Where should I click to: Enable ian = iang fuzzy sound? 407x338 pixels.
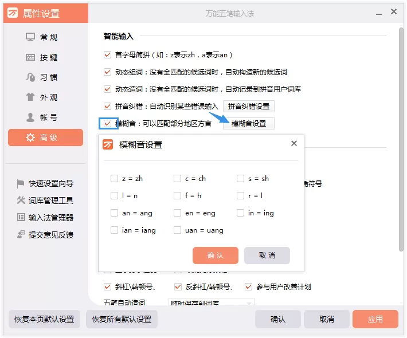pos(114,230)
